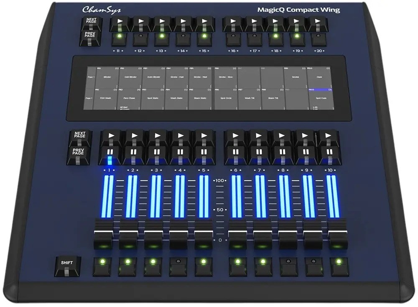Click the MagicQ Compact Wing title
This screenshot has width=418, height=307.
click(298, 10)
